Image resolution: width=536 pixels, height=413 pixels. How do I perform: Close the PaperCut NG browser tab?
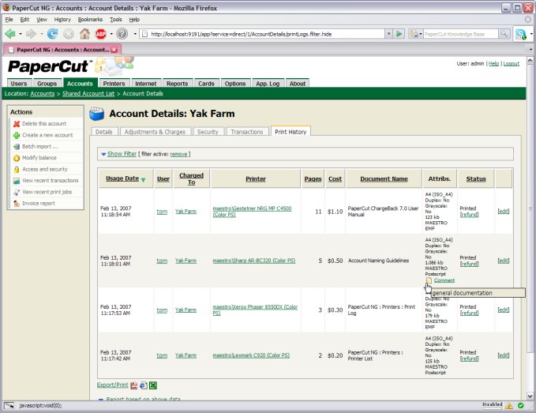[114, 50]
